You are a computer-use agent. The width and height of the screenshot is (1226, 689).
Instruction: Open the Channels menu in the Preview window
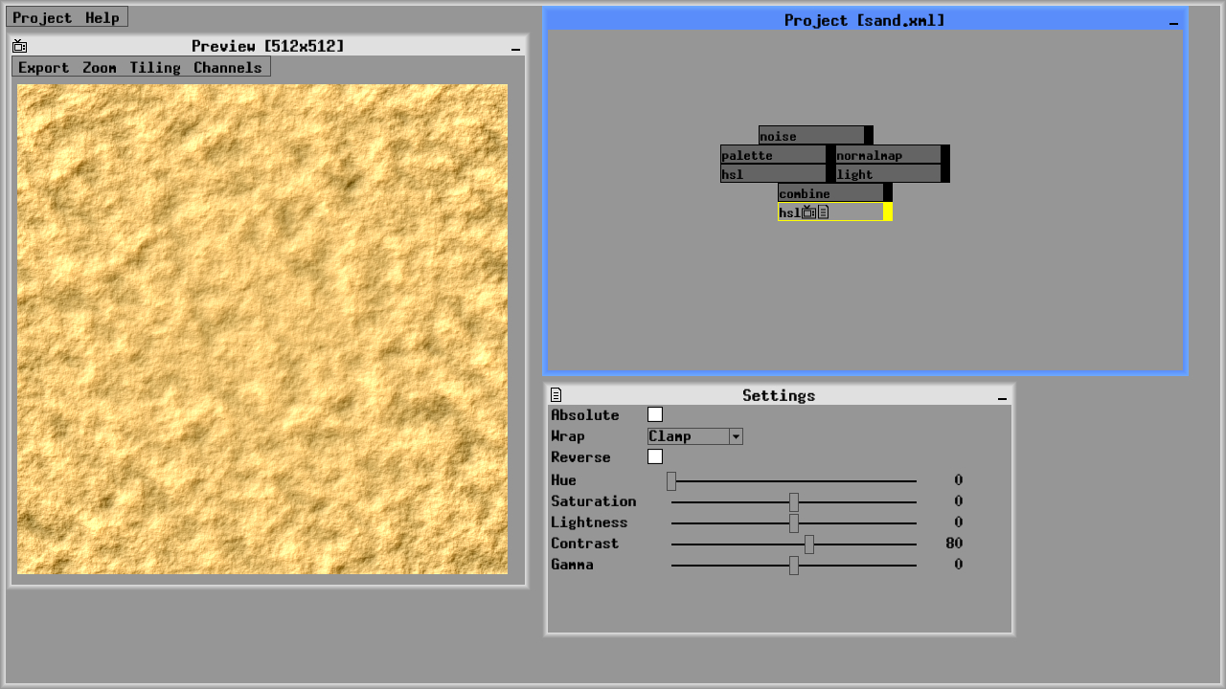[229, 67]
